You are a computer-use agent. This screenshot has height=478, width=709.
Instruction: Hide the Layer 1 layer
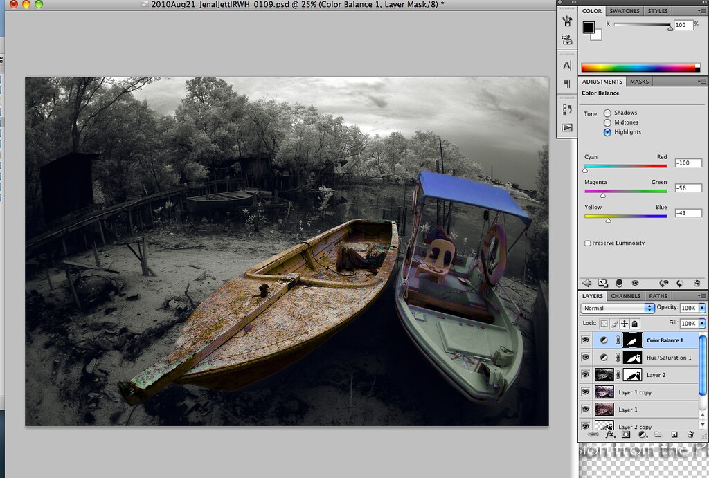tap(586, 409)
